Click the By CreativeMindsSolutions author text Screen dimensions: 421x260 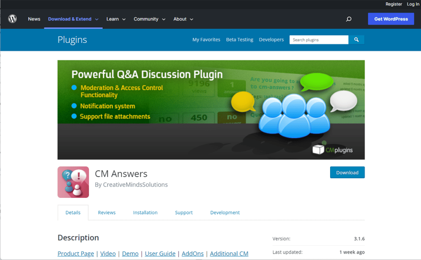[x=131, y=185]
